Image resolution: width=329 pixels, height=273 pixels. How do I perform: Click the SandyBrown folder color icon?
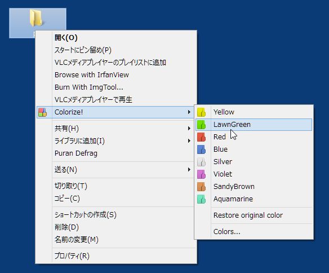coord(201,187)
